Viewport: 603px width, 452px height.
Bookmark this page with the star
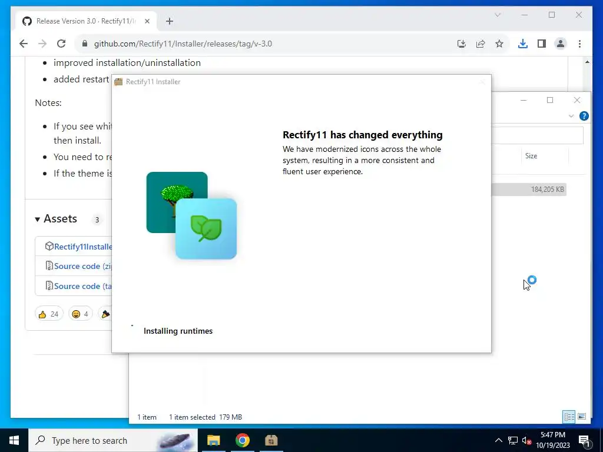pos(499,44)
